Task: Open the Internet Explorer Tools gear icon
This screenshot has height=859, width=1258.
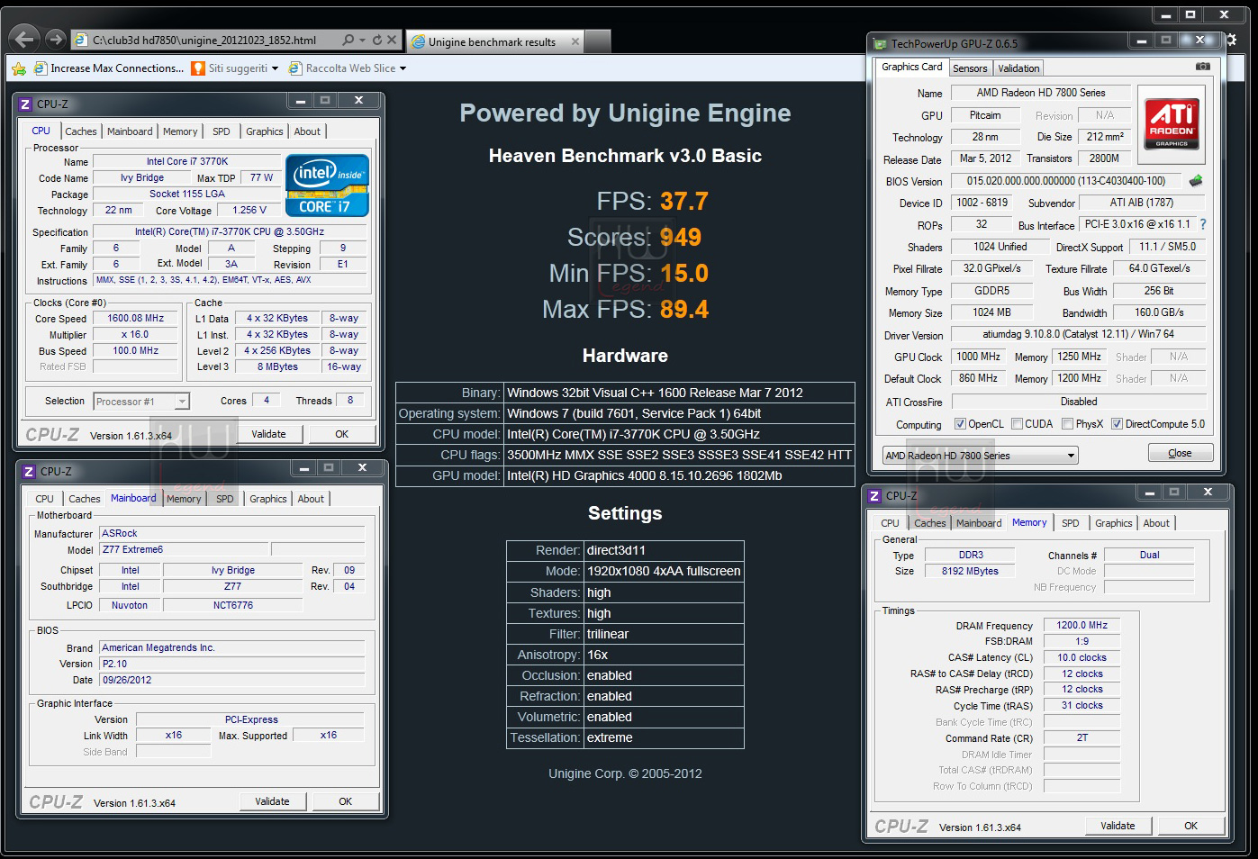Action: 1231,40
